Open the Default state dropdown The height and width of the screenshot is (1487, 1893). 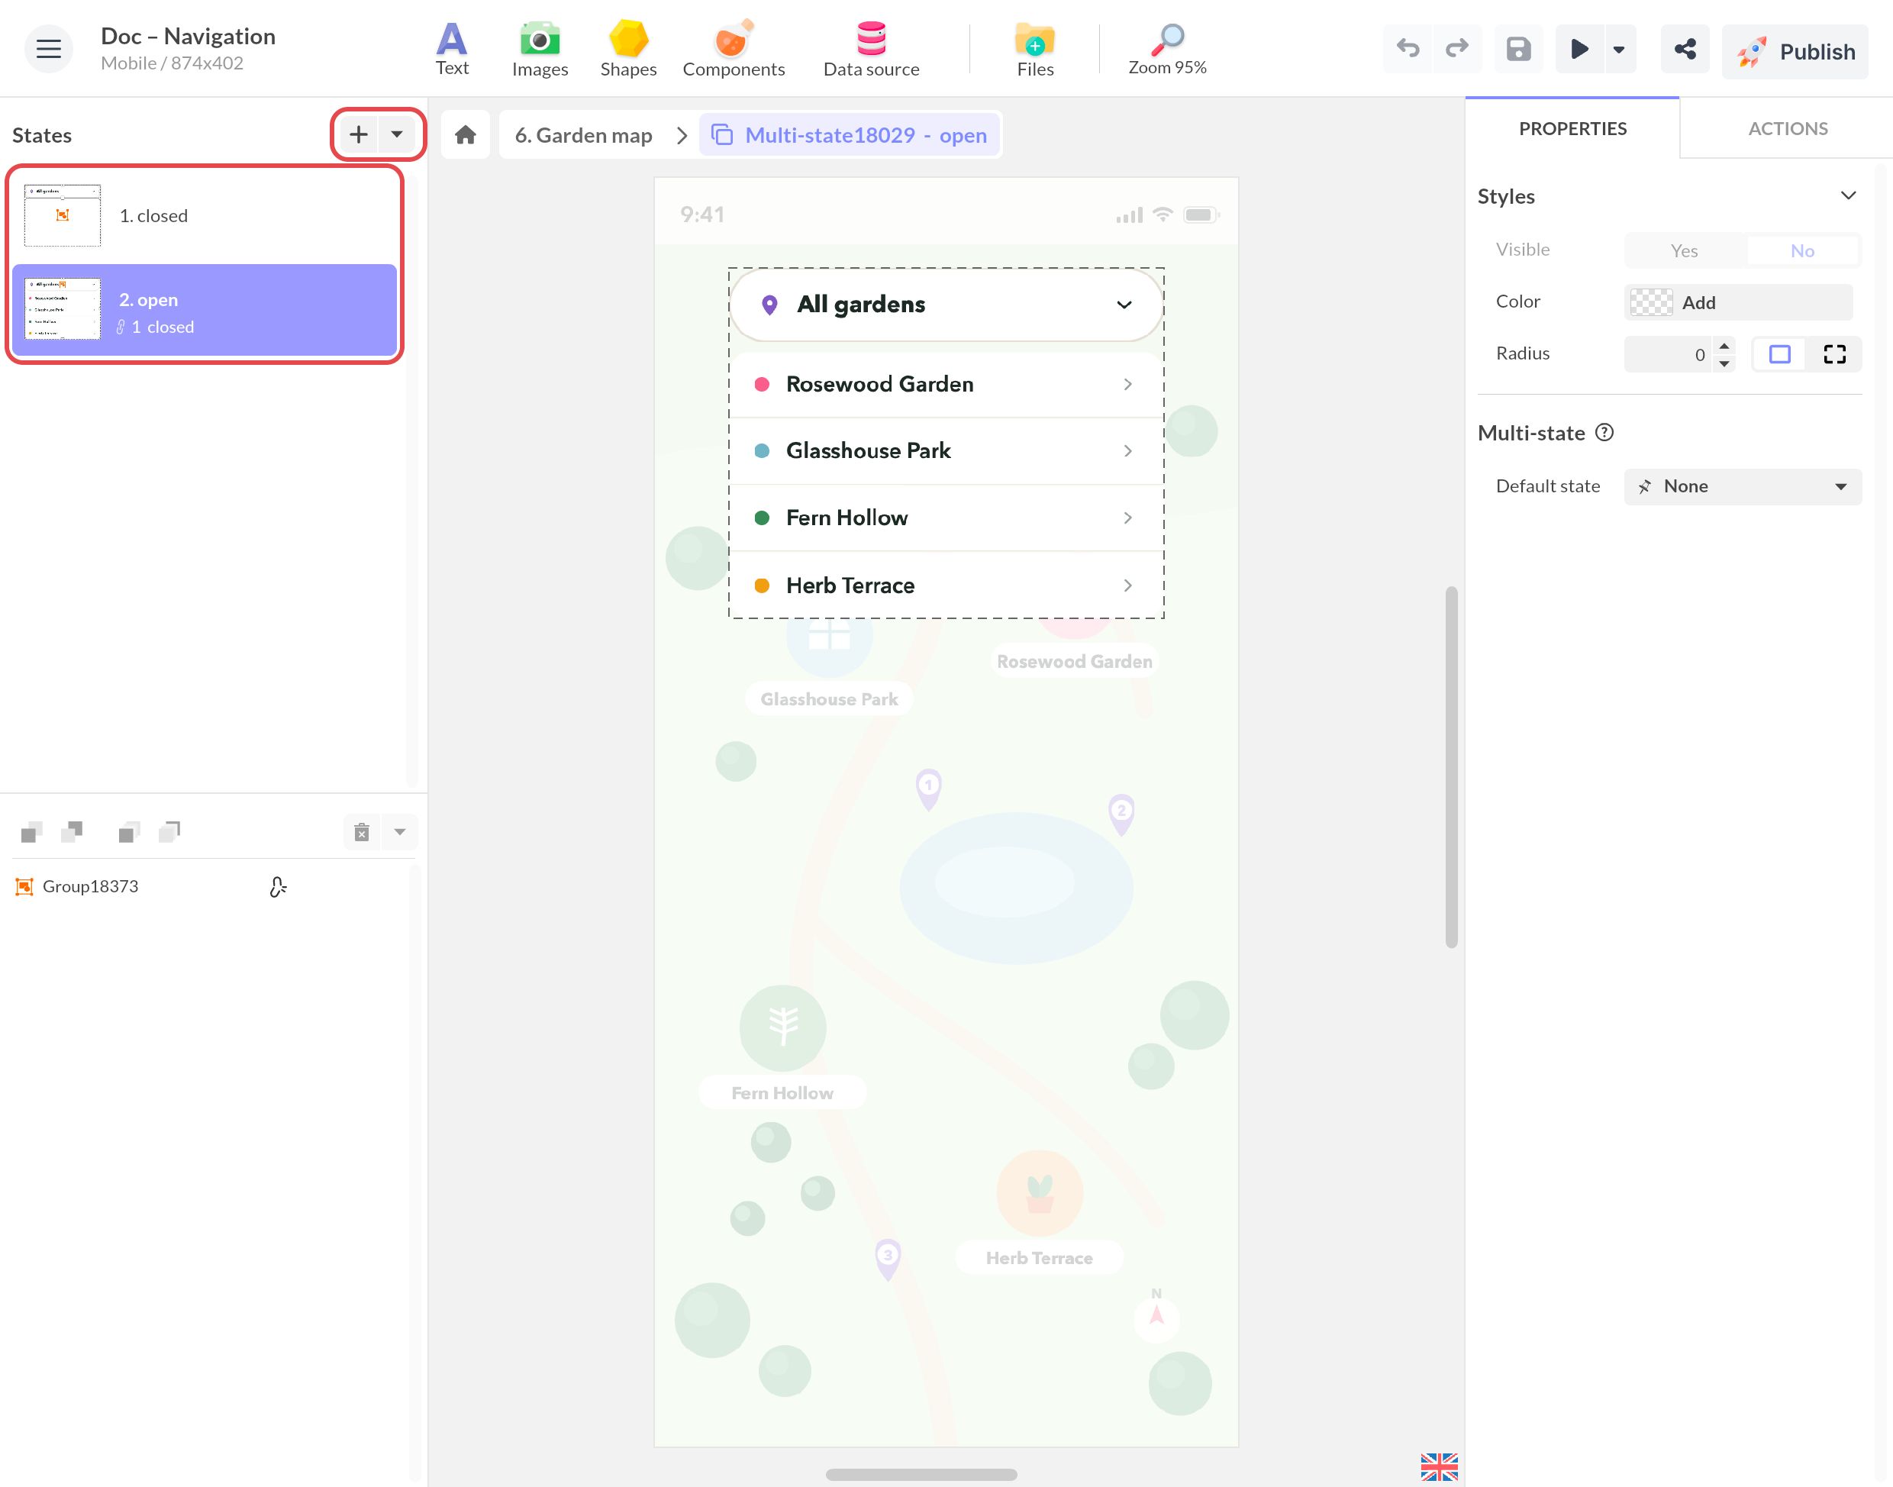pyautogui.click(x=1743, y=487)
